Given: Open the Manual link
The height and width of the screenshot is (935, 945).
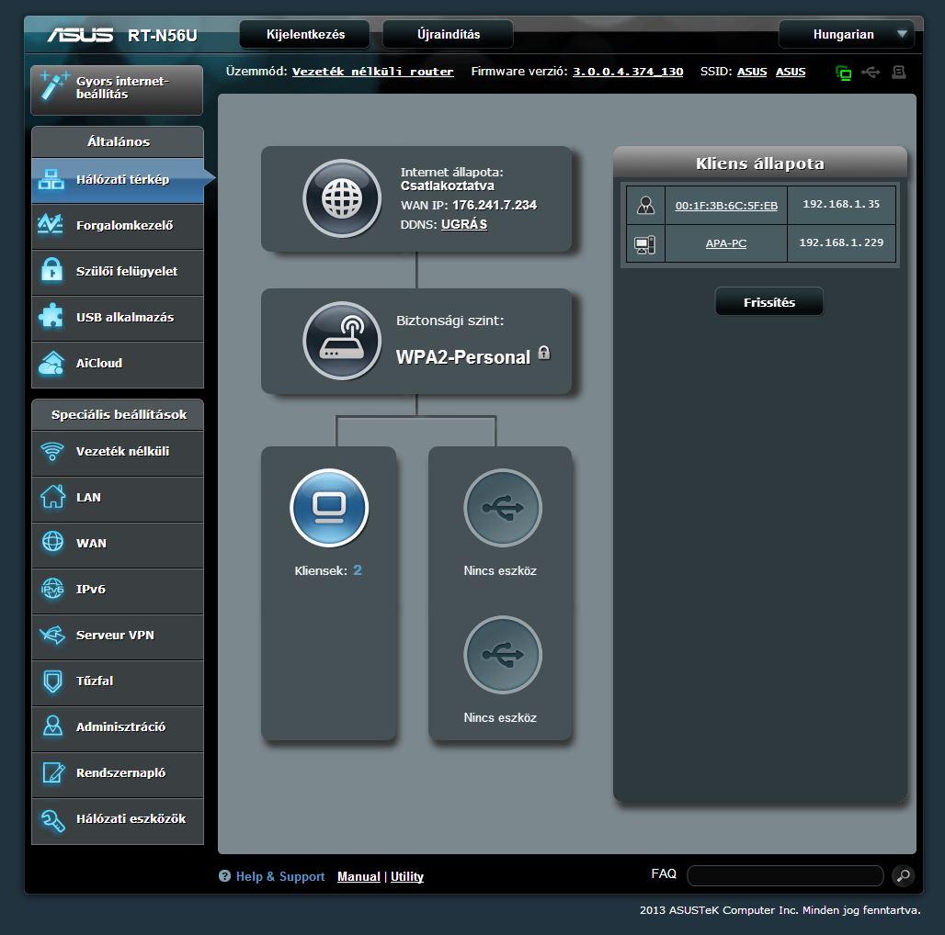Looking at the screenshot, I should [x=359, y=876].
